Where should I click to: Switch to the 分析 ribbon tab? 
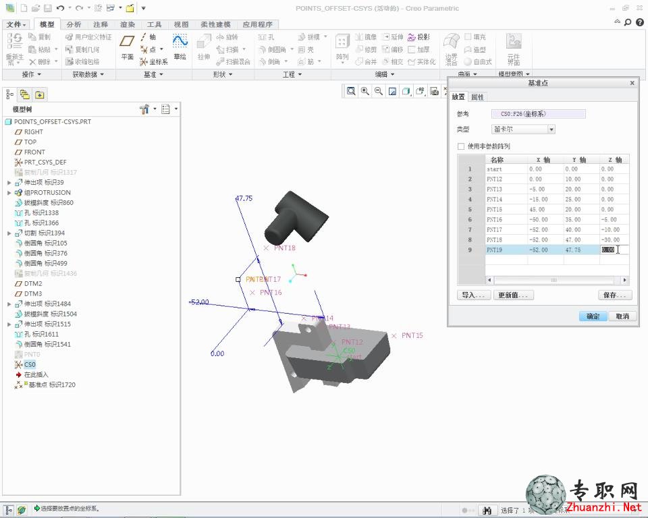[x=74, y=24]
